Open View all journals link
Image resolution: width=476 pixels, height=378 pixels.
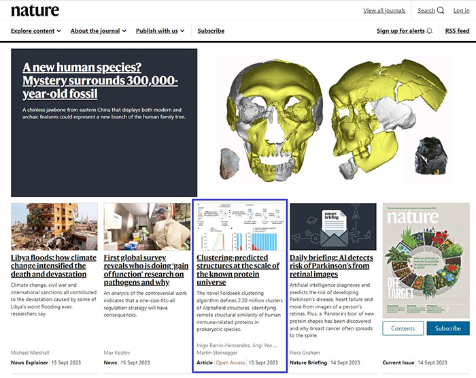384,11
